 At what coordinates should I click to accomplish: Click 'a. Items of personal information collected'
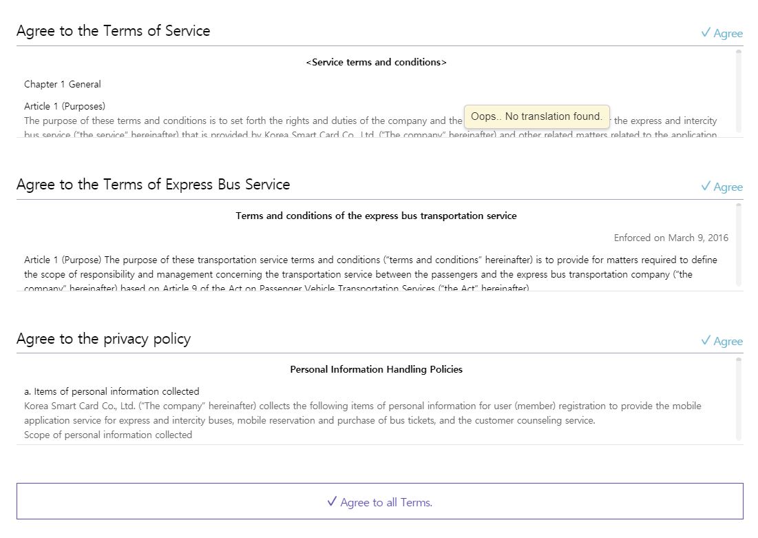pos(112,391)
